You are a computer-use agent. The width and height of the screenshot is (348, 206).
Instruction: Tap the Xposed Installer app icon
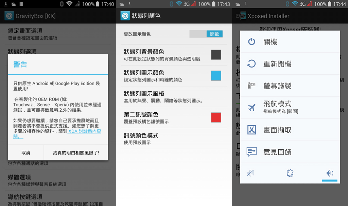(x=241, y=16)
